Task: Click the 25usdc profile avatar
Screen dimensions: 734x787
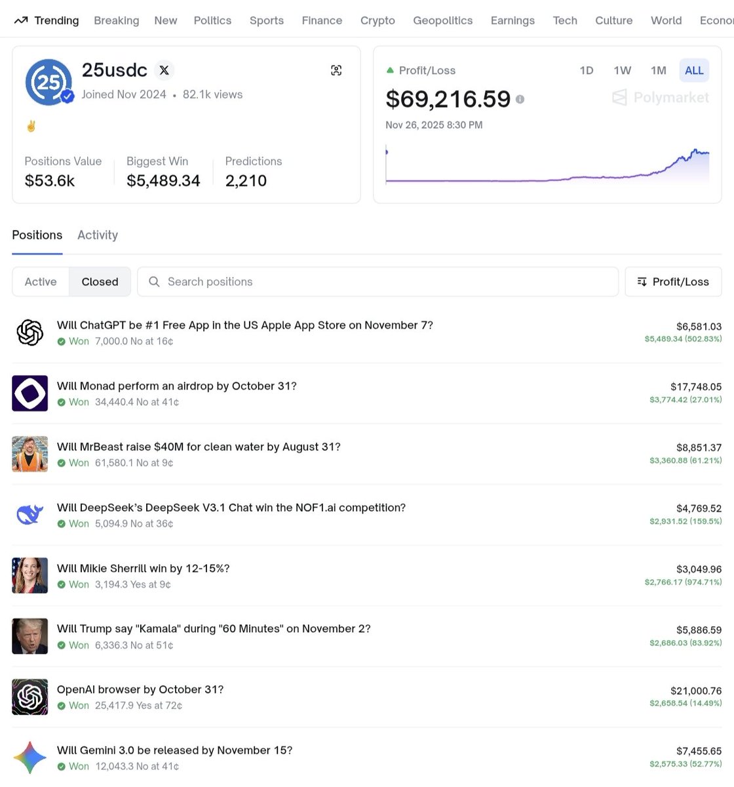Action: 48,83
